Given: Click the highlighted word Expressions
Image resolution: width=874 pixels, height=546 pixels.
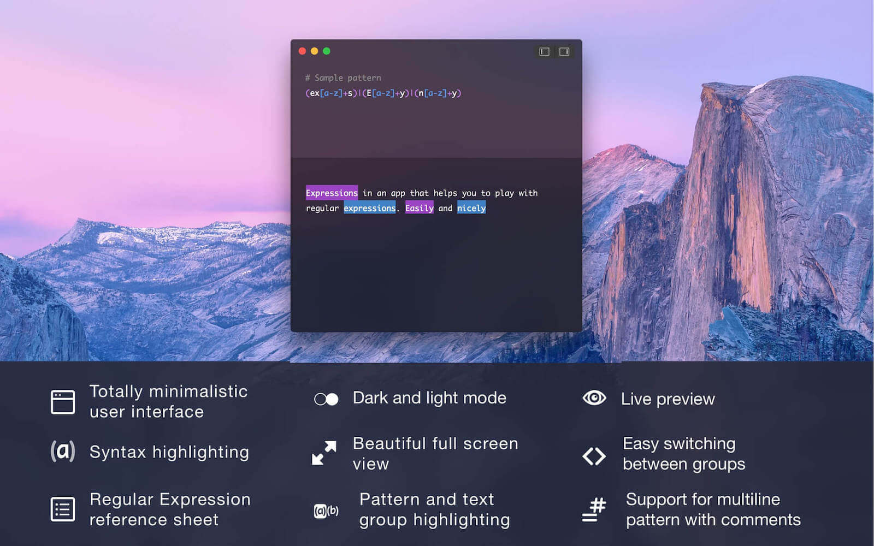Looking at the screenshot, I should pos(332,193).
